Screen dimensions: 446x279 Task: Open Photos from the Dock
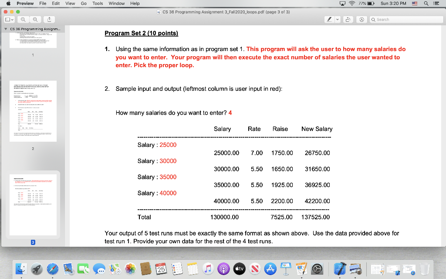[x=130, y=269]
